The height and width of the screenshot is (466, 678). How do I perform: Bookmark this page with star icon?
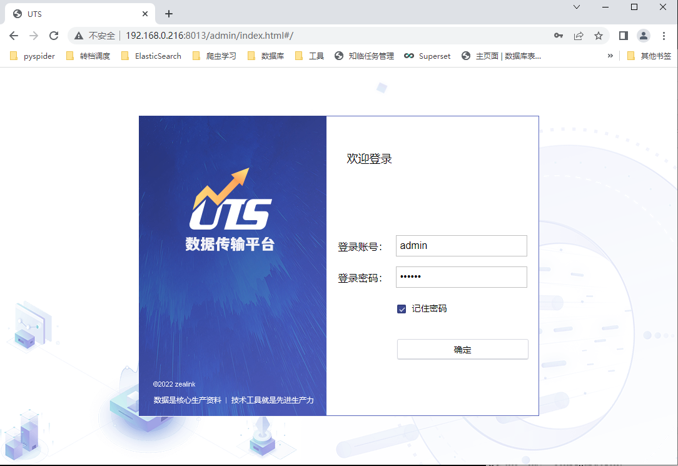point(599,36)
